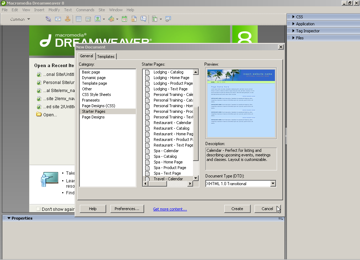Switch to the Templates tab

(106, 57)
